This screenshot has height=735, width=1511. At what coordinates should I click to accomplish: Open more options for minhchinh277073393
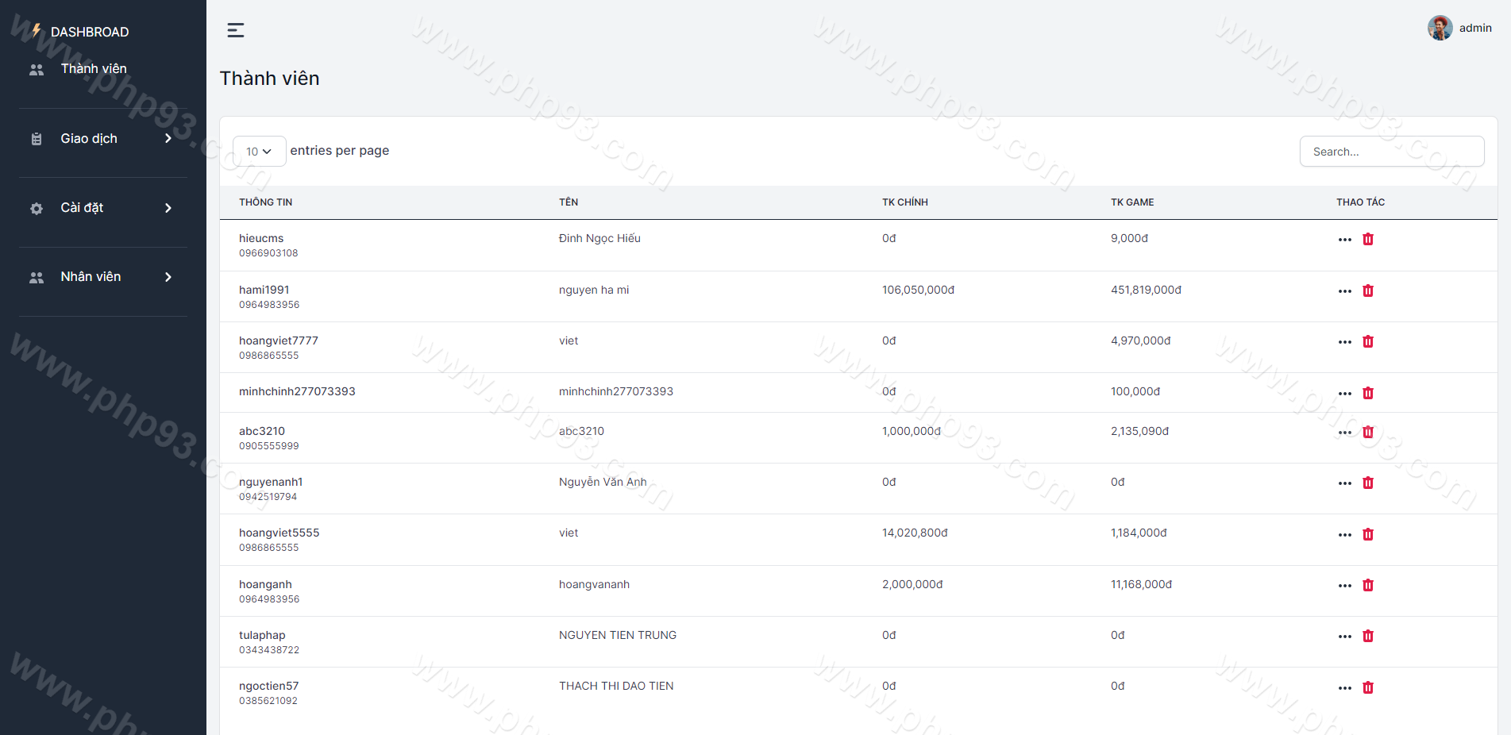tap(1344, 394)
